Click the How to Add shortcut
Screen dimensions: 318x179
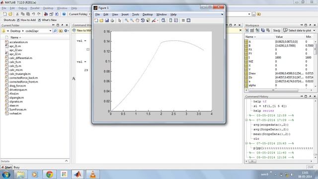coord(26,20)
